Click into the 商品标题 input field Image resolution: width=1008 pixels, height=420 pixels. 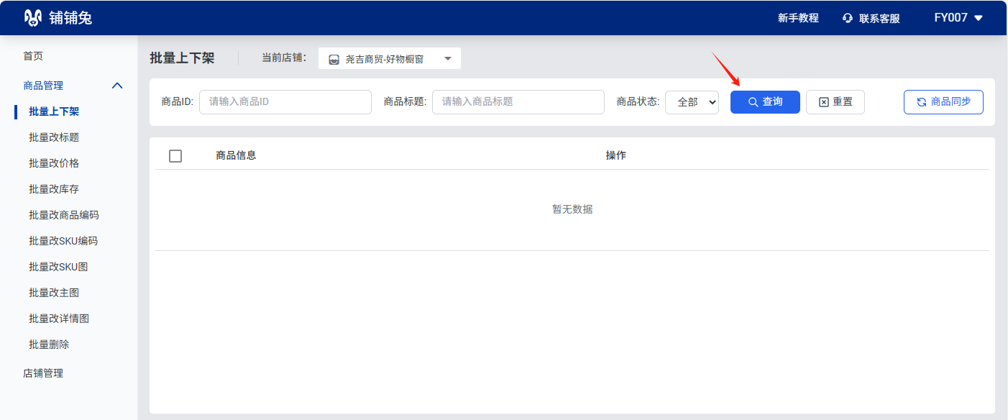coord(518,102)
